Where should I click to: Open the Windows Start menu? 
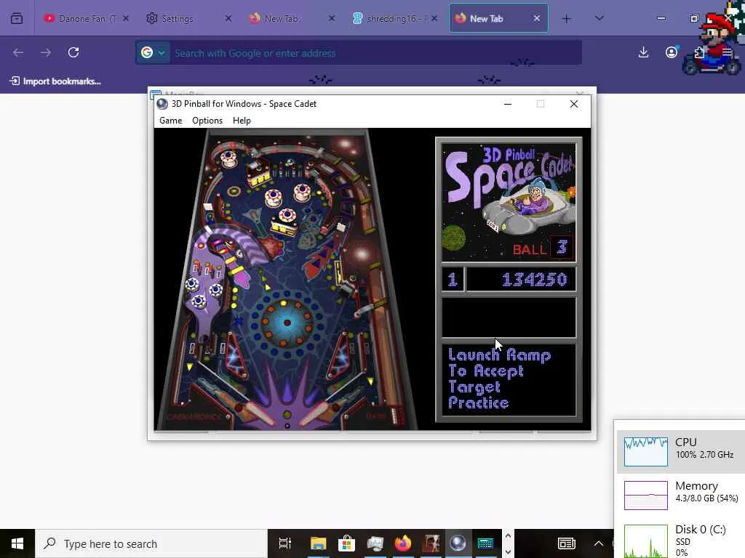(x=17, y=543)
